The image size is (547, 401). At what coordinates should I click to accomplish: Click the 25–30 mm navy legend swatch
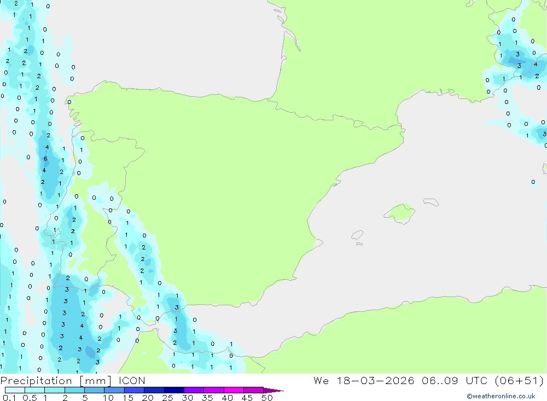pyautogui.click(x=174, y=390)
